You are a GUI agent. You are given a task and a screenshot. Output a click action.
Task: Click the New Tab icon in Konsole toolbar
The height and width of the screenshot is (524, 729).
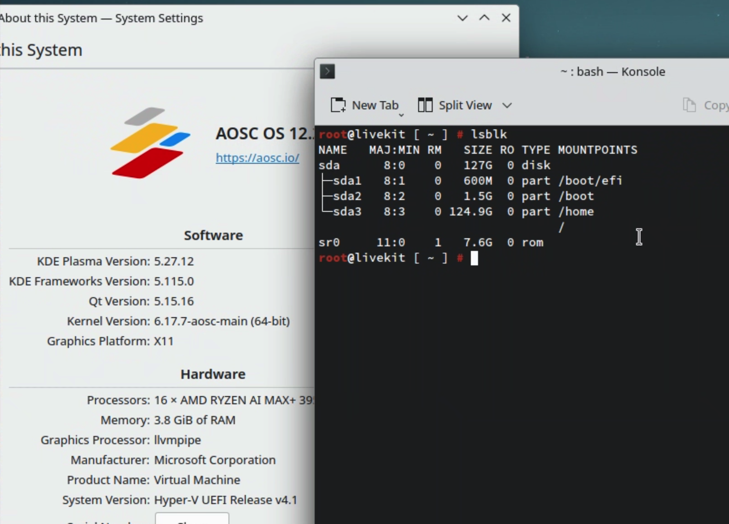[x=338, y=105]
